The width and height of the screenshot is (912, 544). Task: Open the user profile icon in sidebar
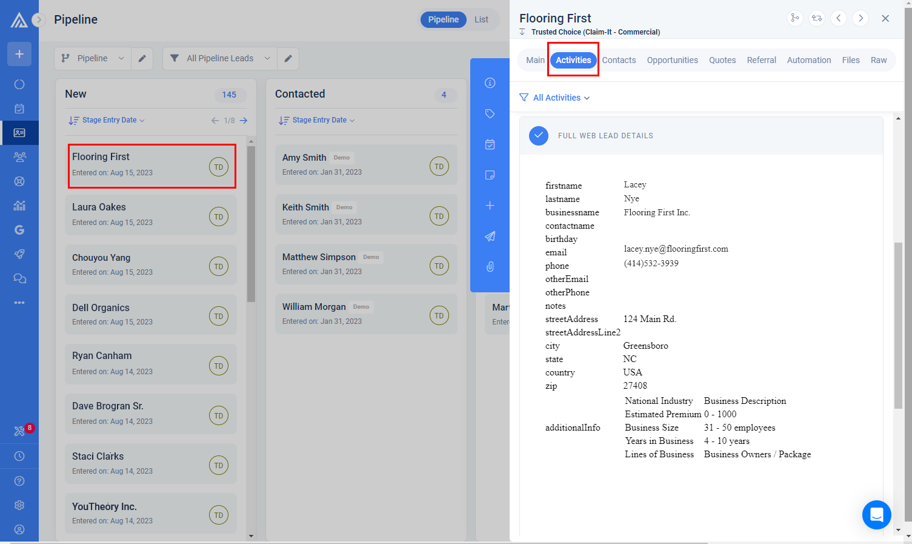tap(19, 529)
